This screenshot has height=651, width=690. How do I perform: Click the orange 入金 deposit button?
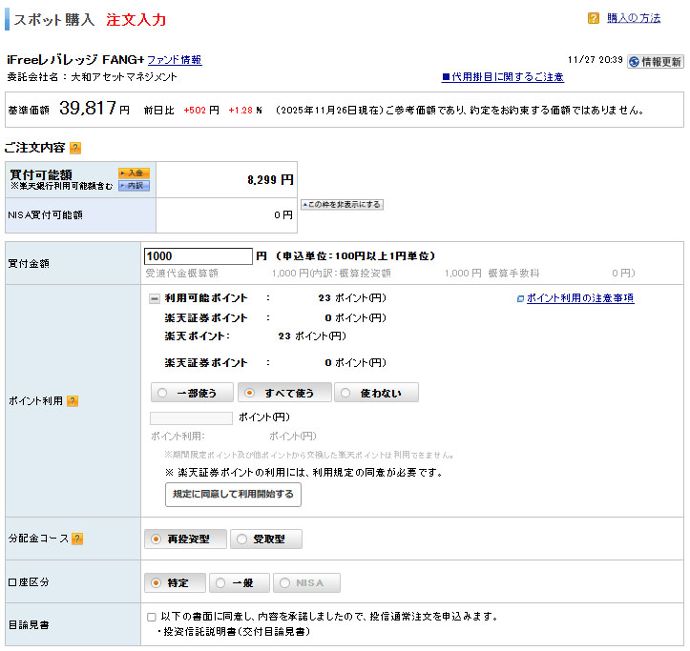coord(134,173)
